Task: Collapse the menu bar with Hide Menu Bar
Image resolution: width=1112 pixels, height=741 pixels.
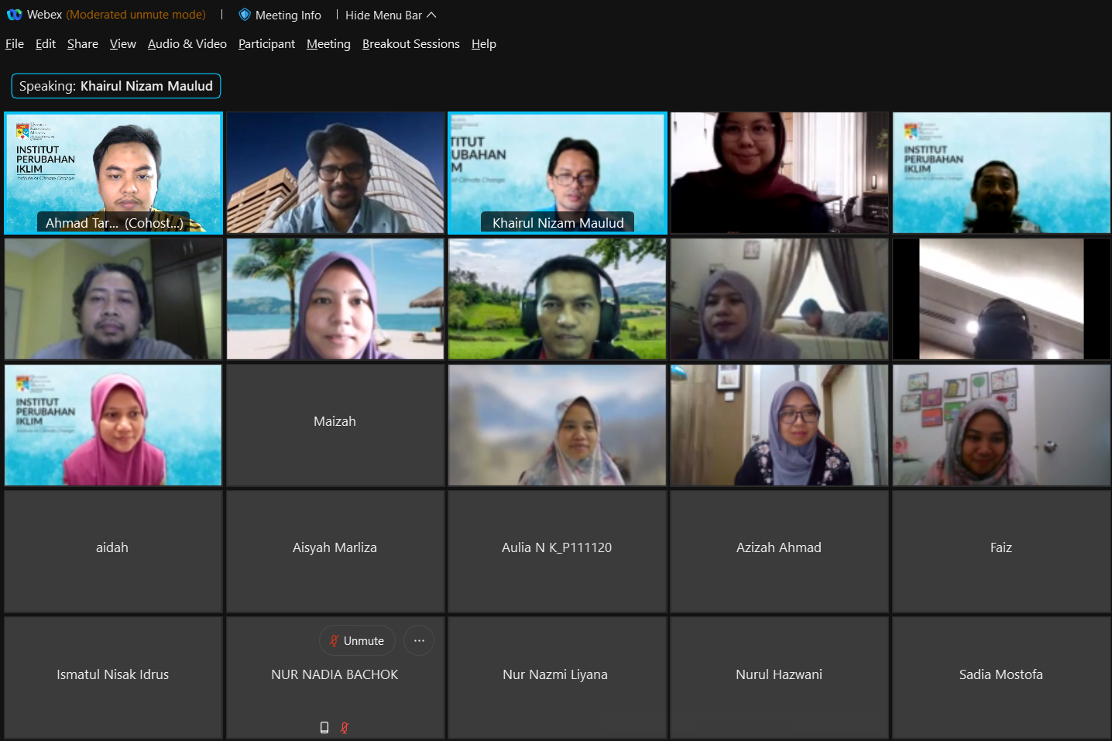Action: [x=390, y=15]
